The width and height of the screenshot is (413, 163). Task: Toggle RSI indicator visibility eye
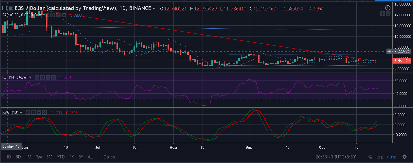pyautogui.click(x=37, y=77)
